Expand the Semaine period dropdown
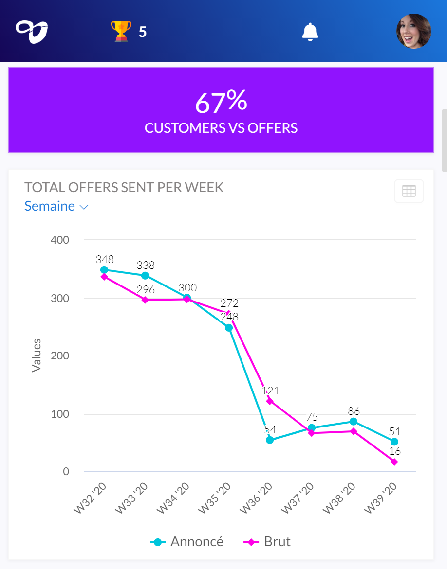The image size is (447, 569). coord(50,206)
